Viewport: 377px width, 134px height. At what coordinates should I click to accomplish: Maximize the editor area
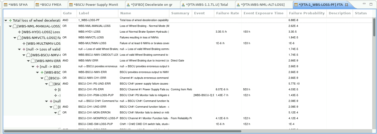(371, 4)
